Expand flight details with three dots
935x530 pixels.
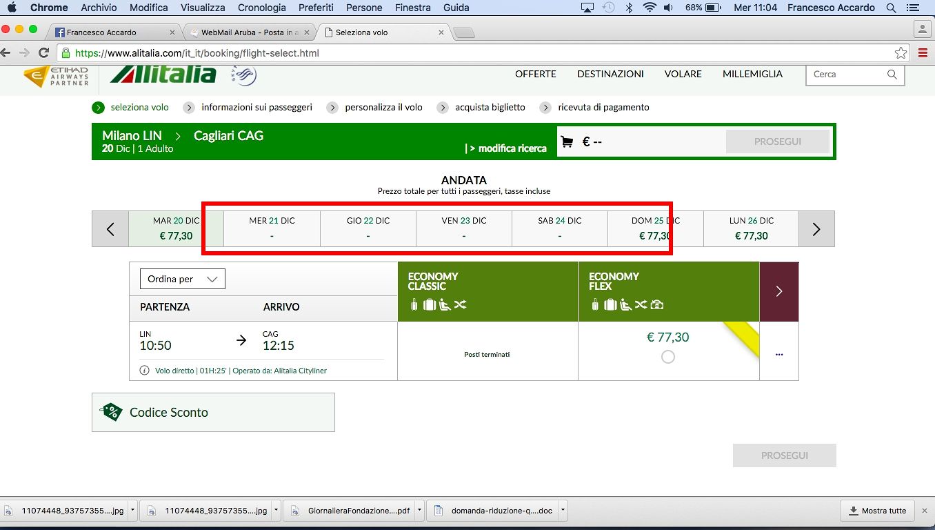[x=779, y=355]
